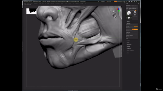Select the PolyMesh3D star tool icon

(x=135, y=15)
